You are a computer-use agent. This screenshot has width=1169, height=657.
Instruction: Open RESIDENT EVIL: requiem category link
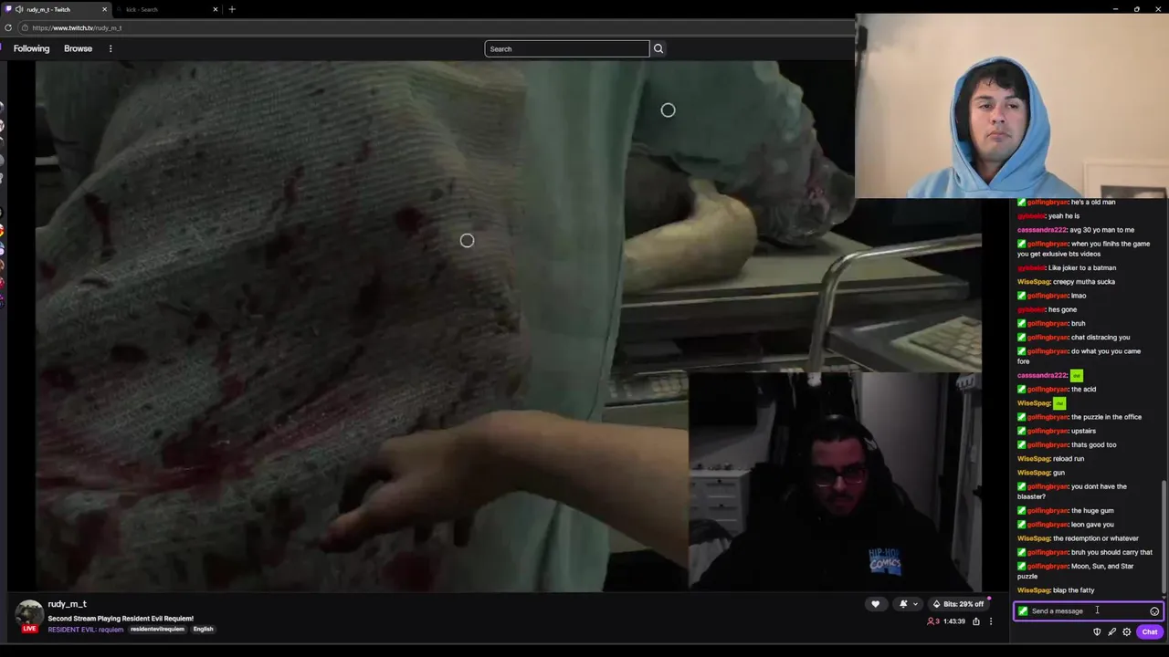(85, 629)
